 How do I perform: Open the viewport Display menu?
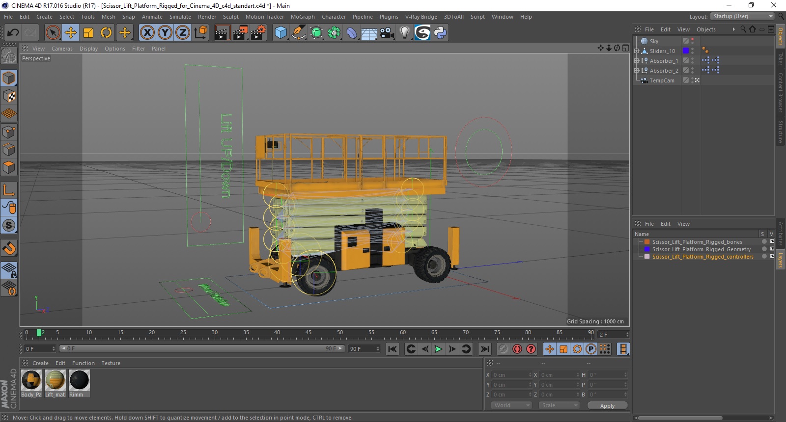tap(89, 49)
